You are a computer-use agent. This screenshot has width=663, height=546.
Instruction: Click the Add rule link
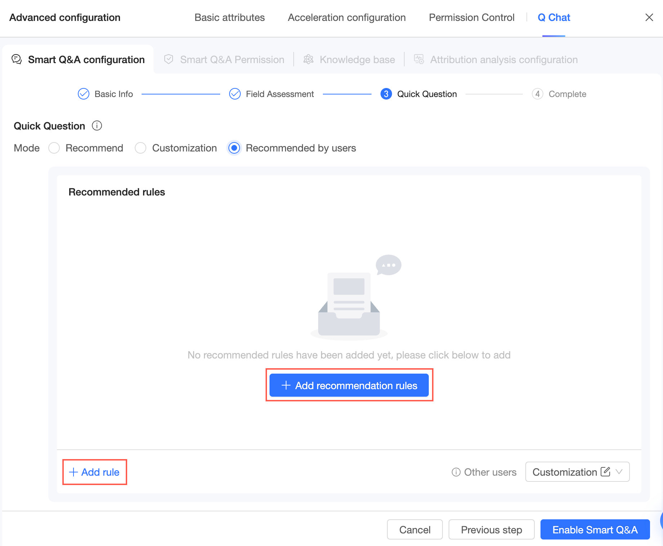[94, 472]
